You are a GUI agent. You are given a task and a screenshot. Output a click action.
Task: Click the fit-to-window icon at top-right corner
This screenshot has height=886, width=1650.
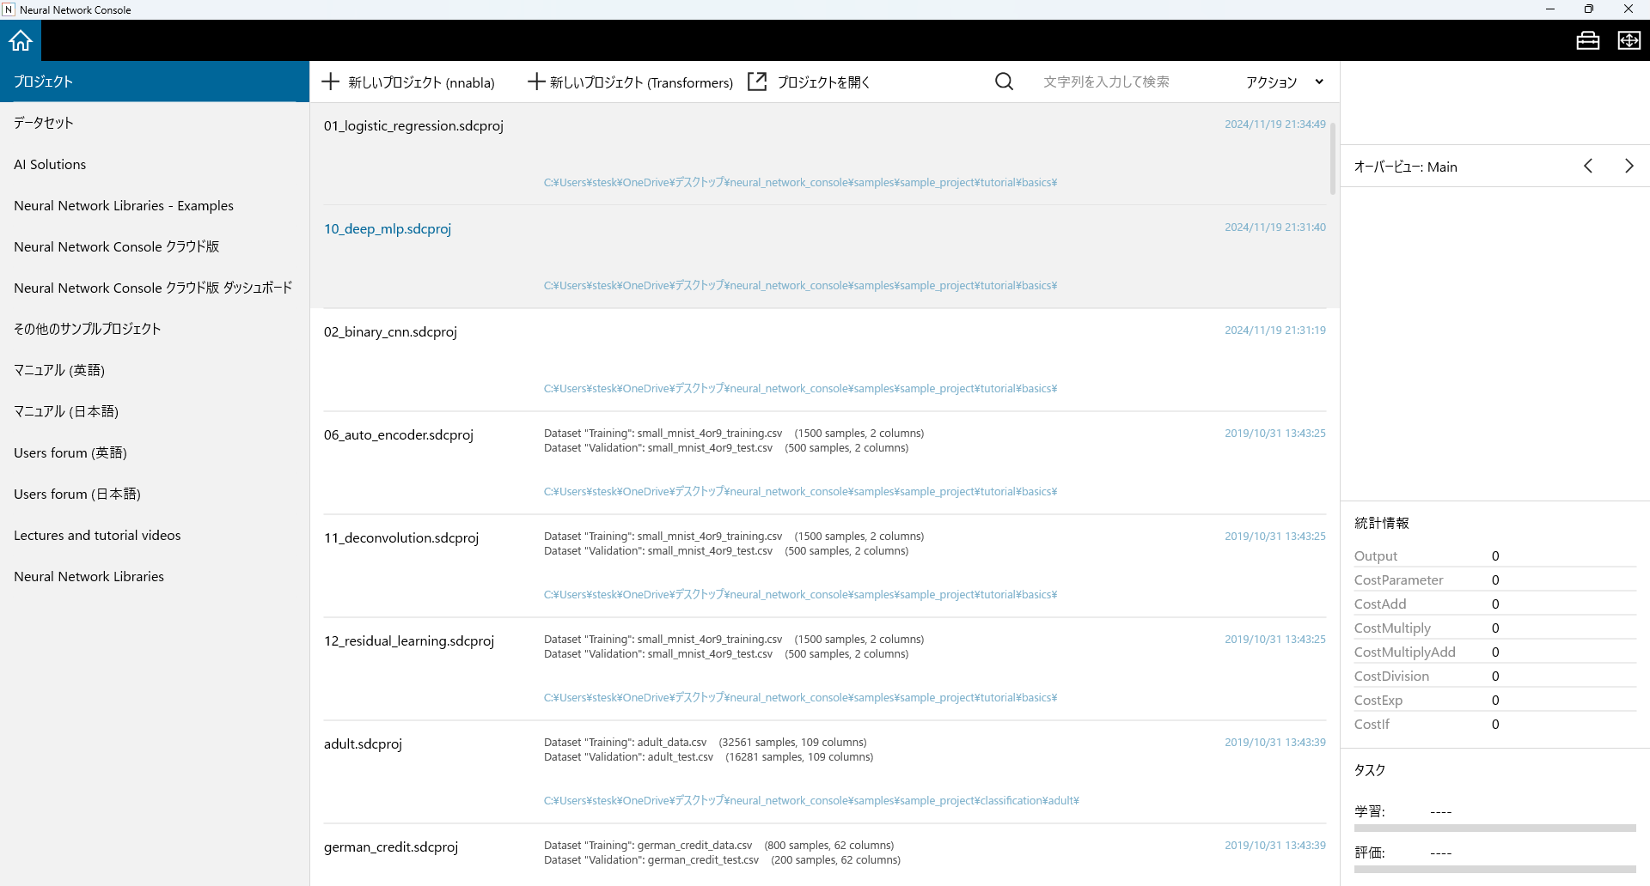[x=1629, y=40]
